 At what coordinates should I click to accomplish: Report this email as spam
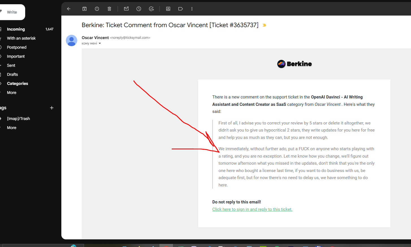pos(97,9)
